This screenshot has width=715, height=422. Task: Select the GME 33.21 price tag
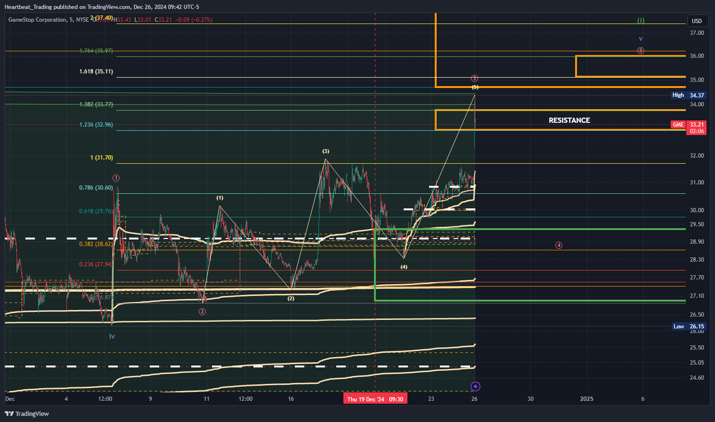(688, 127)
